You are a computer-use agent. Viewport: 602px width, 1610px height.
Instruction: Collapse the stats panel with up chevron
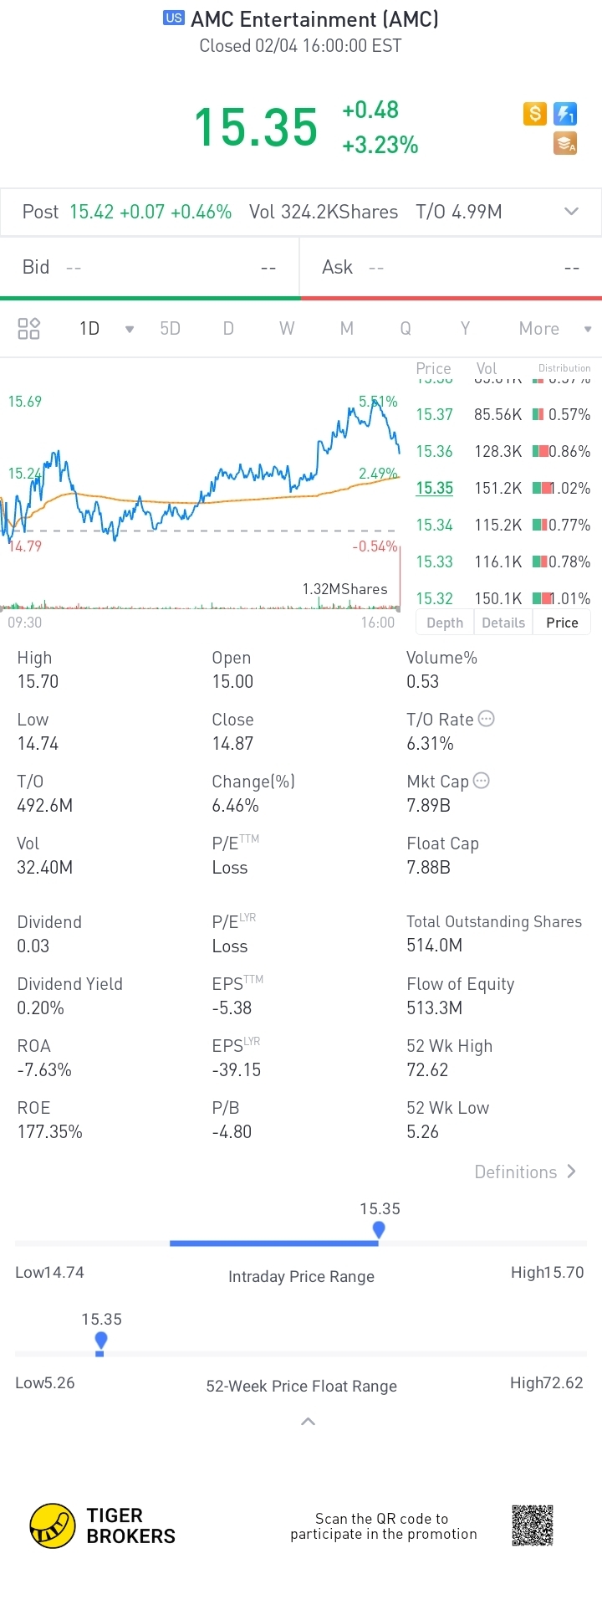pyautogui.click(x=308, y=1422)
